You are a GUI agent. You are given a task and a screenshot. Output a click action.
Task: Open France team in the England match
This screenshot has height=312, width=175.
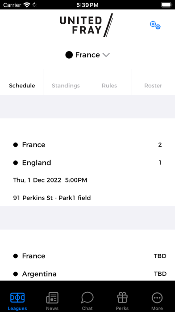click(33, 145)
